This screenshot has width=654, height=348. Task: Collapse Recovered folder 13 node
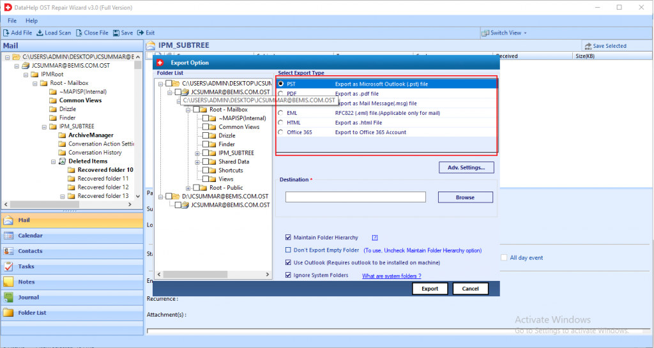[x=63, y=196]
